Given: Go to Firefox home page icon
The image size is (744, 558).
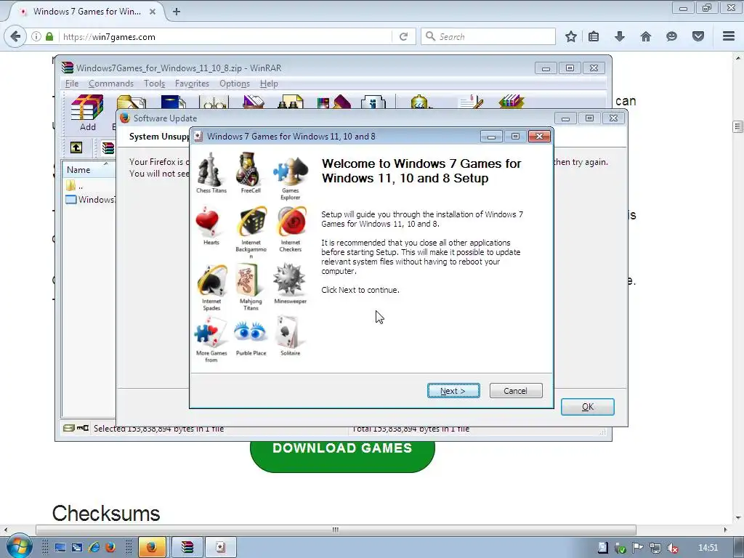Looking at the screenshot, I should pos(645,36).
